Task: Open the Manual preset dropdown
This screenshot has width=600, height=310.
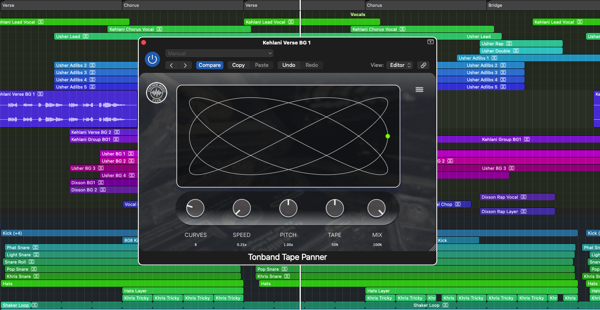Action: click(x=219, y=53)
